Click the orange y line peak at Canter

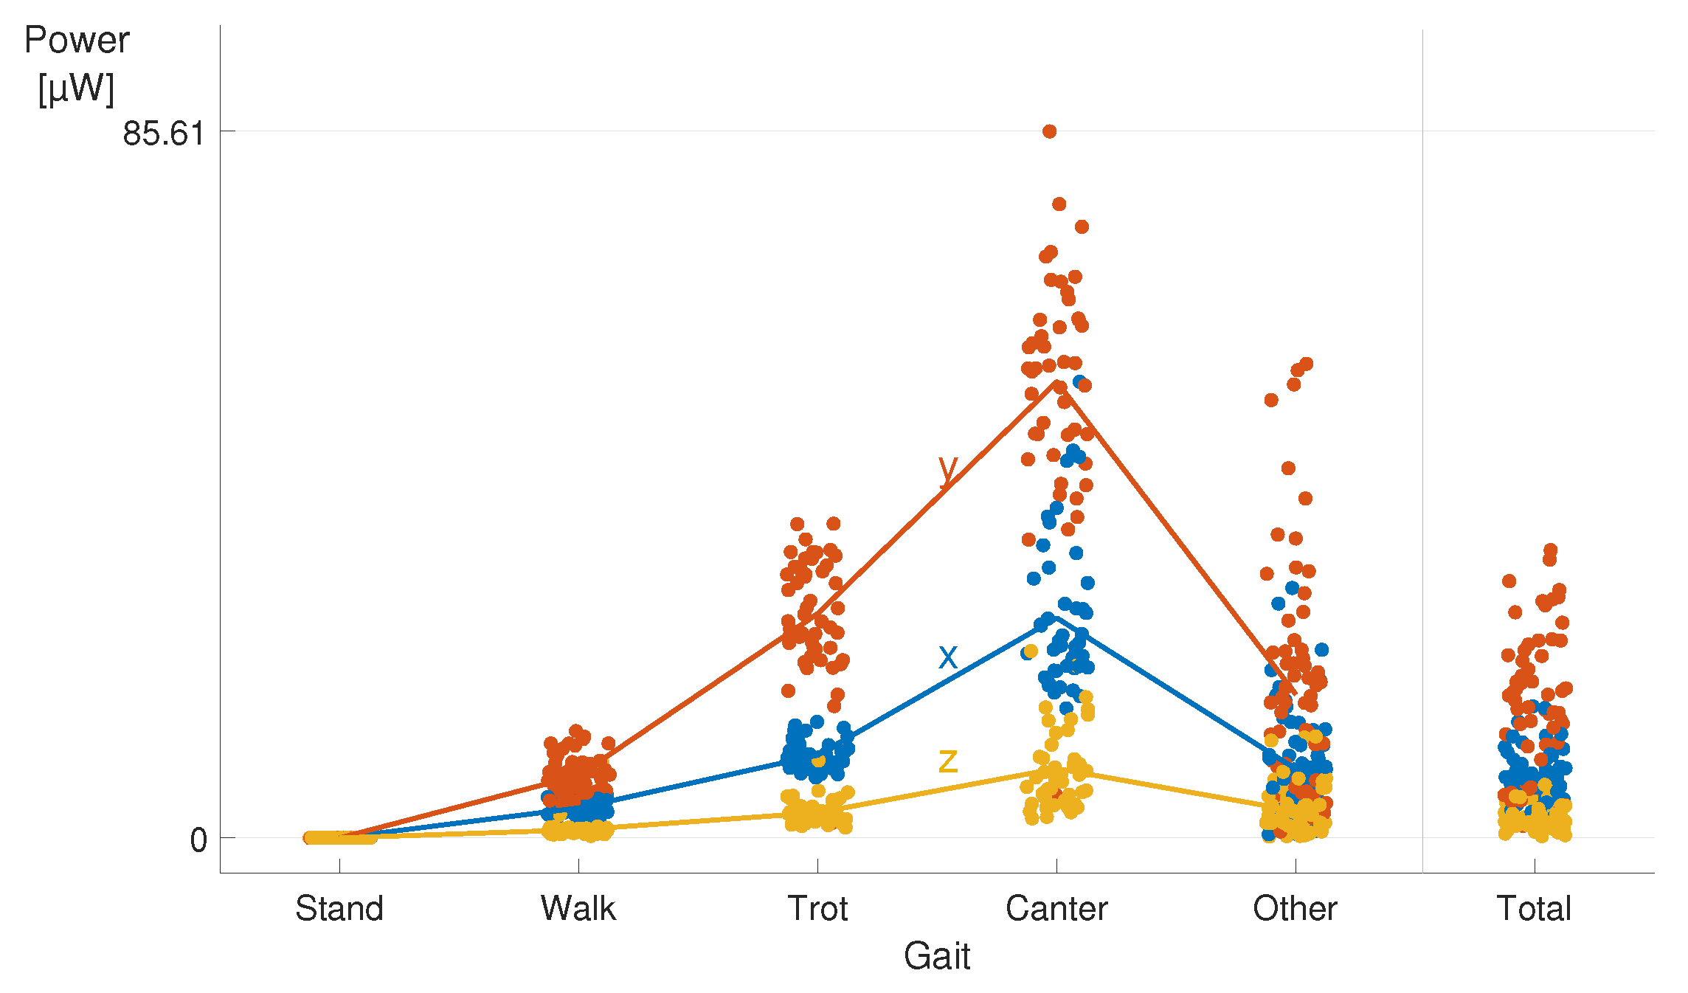coord(1056,382)
